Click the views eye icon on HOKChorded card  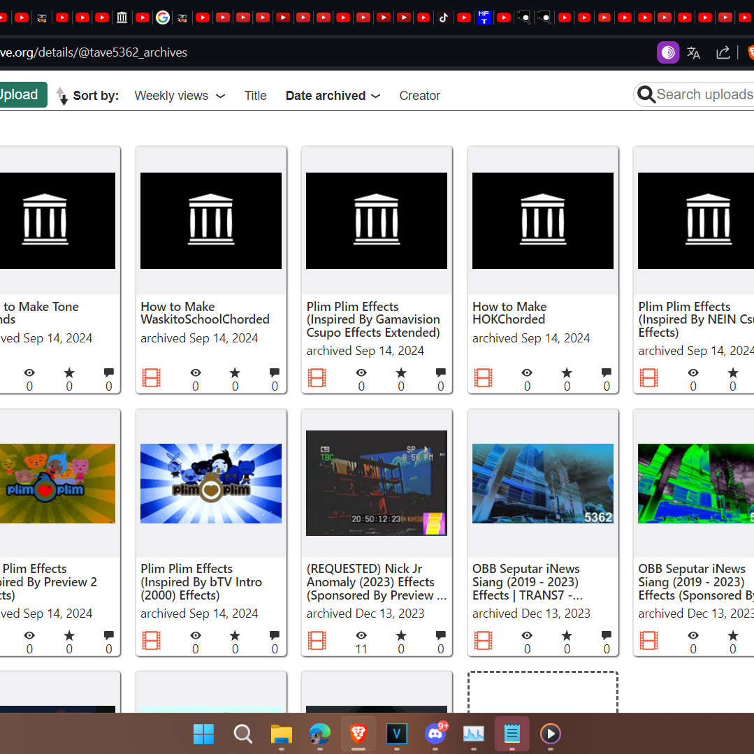pos(527,372)
